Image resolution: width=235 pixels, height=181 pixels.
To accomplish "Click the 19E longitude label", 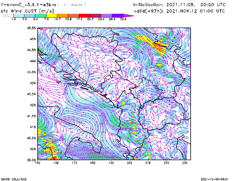I will pyautogui.click(x=111, y=163).
